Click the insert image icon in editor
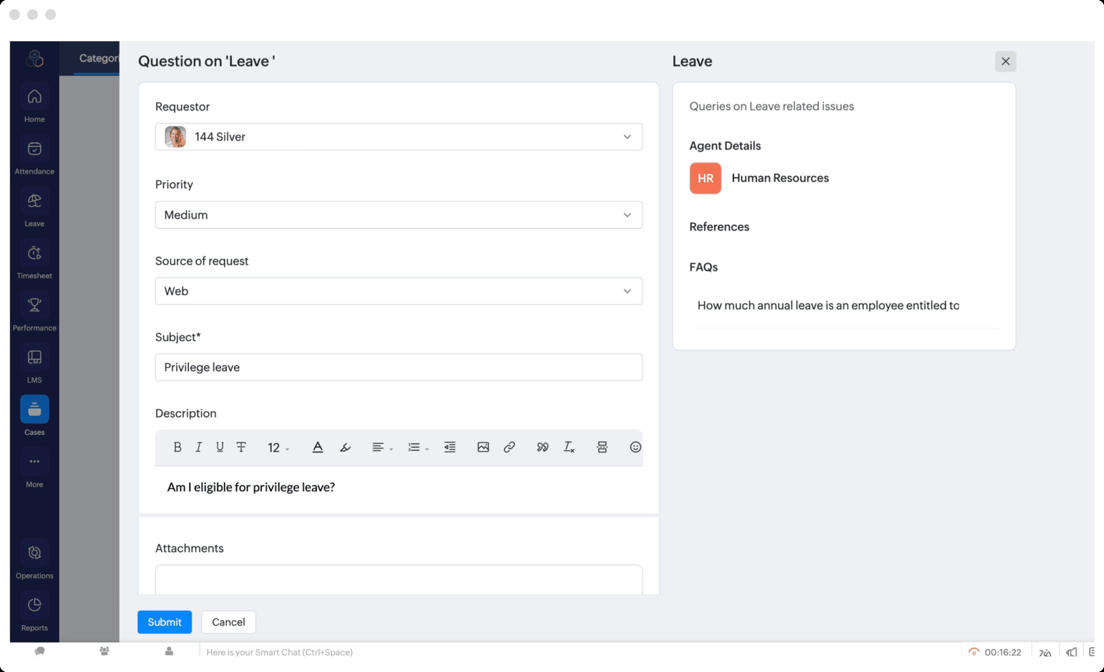Viewport: 1104px width, 672px height. coord(483,447)
